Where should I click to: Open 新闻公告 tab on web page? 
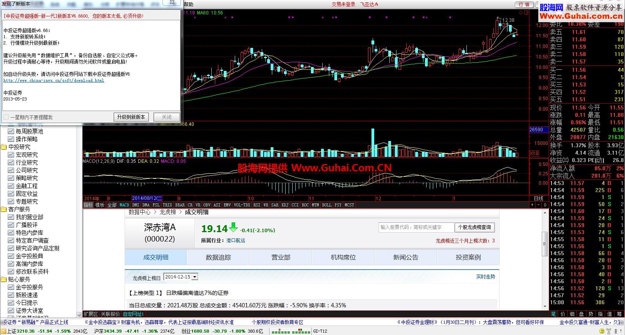406,257
